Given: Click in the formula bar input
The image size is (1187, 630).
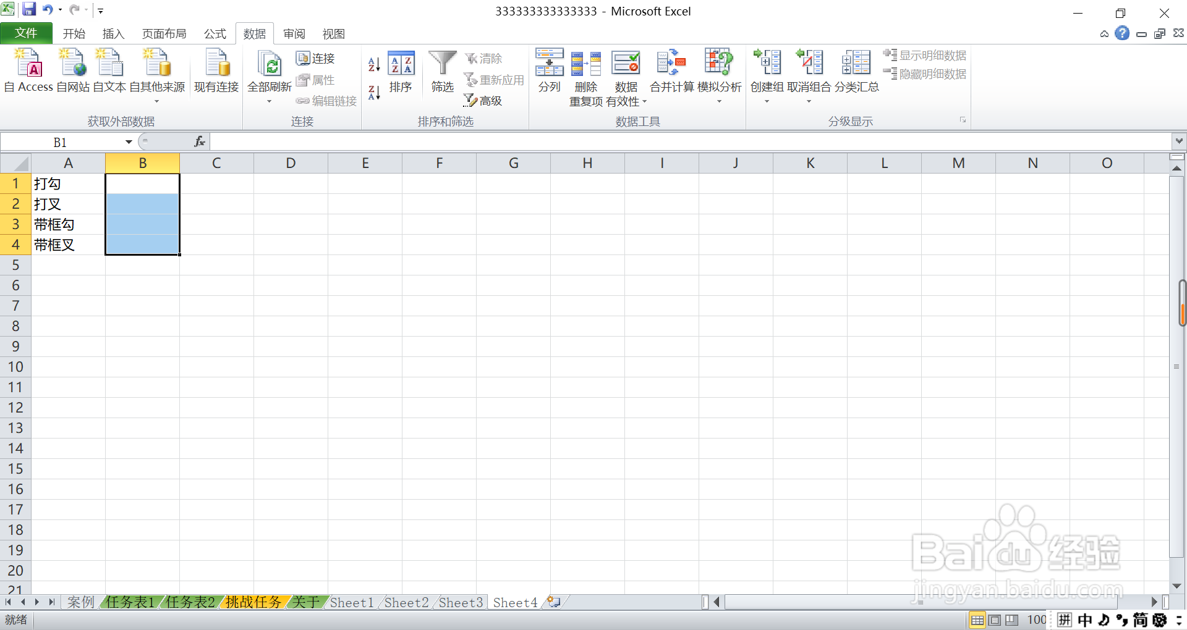Looking at the screenshot, I should pos(691,142).
